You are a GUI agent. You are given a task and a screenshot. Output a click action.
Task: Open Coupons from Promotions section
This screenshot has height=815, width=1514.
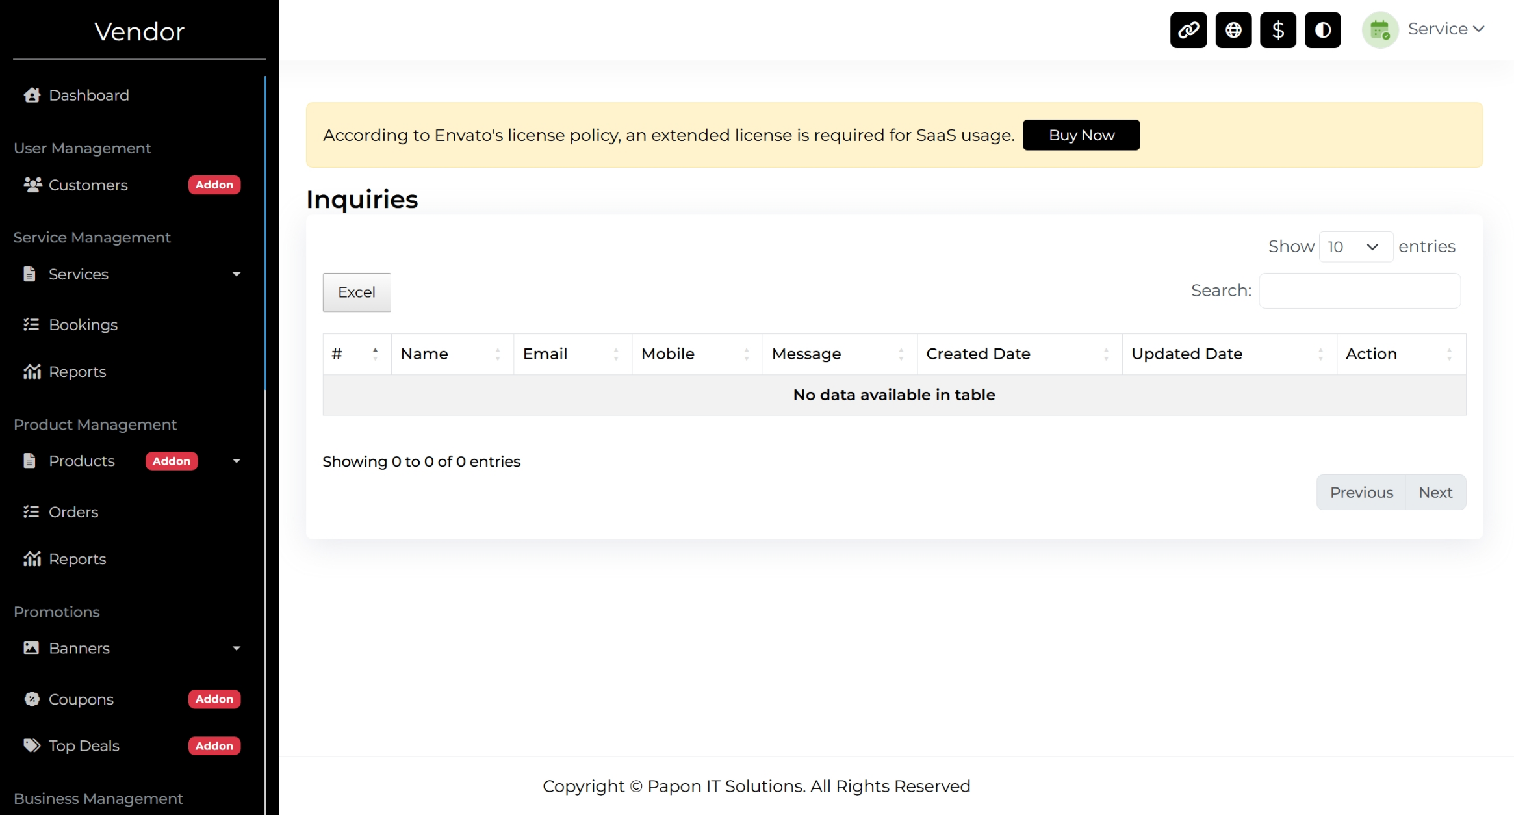tap(81, 699)
